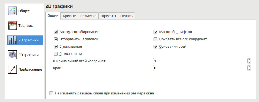
Task: Go to the Печать tab
Action: (x=126, y=16)
